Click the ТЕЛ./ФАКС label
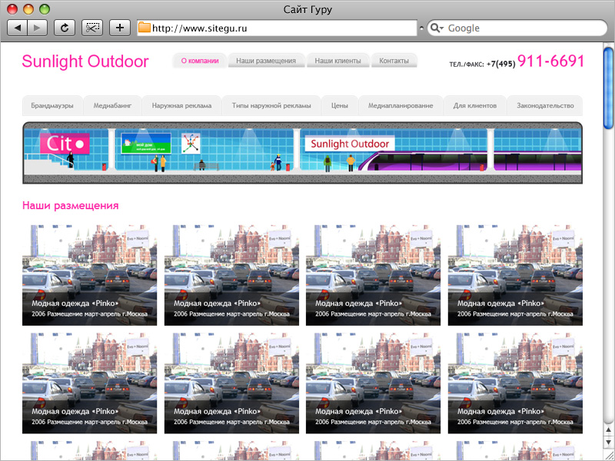615x461 pixels. click(467, 65)
